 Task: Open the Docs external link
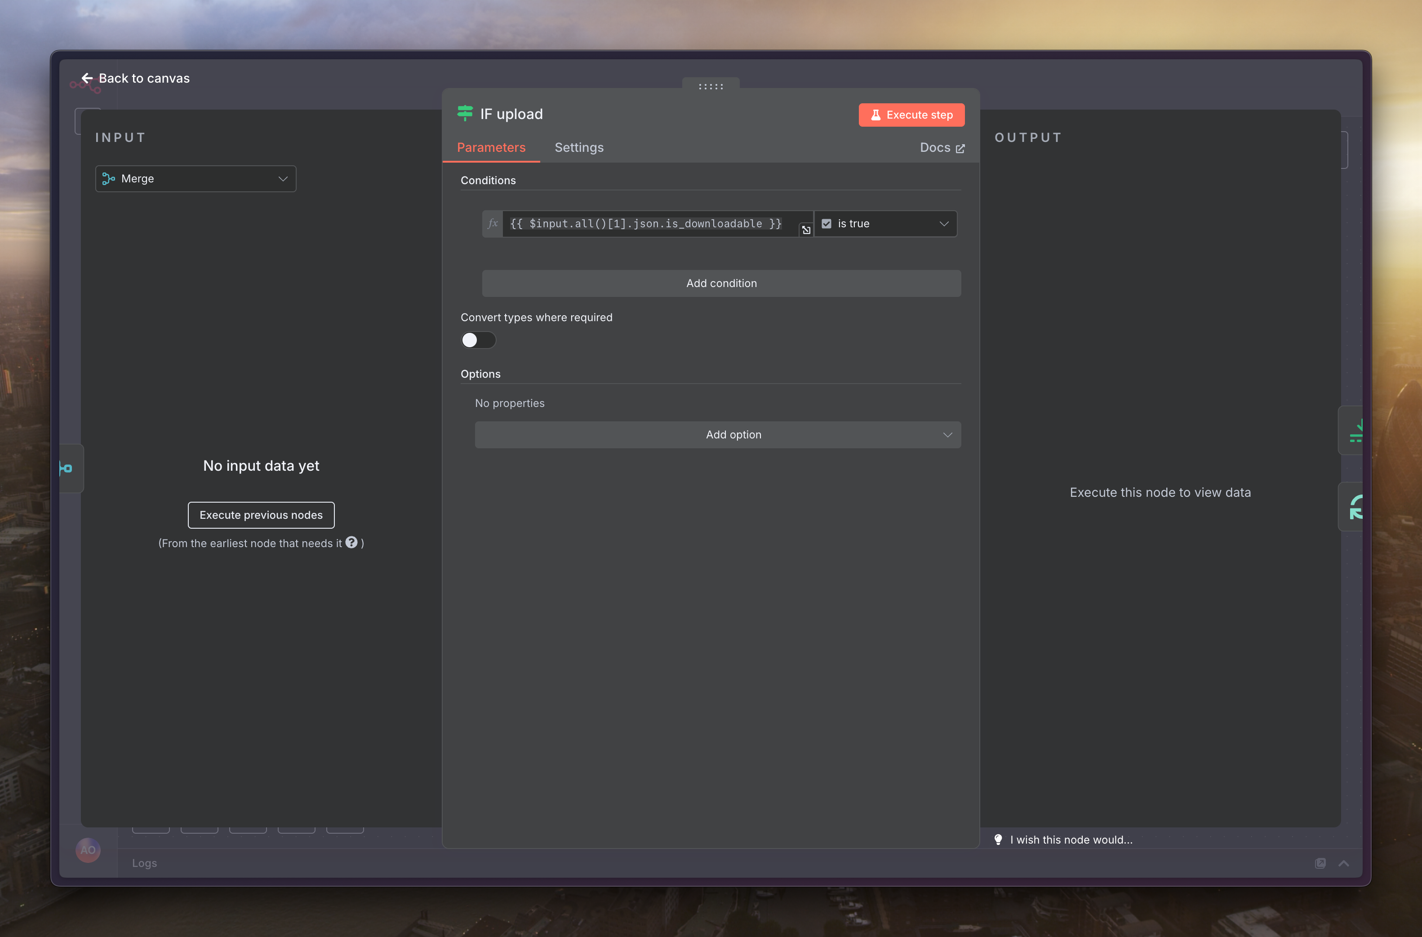(x=942, y=148)
